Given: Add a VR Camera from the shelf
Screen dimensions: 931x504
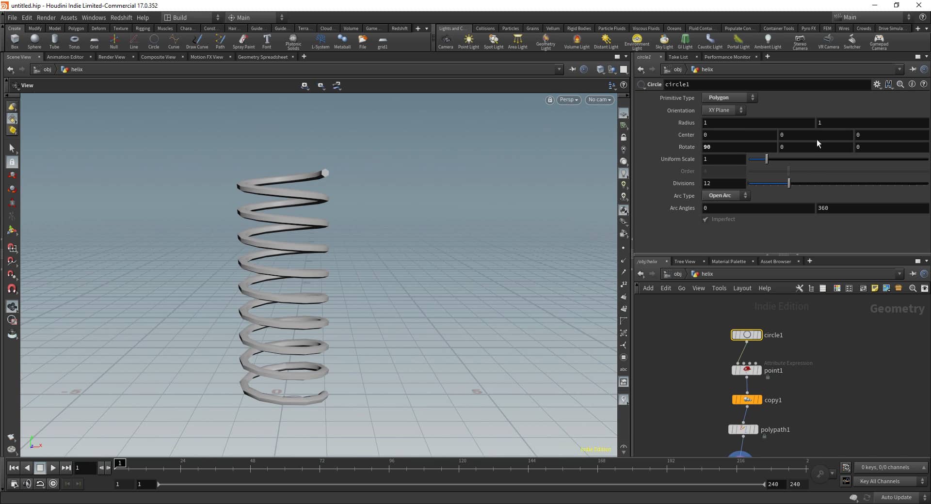Looking at the screenshot, I should (828, 42).
